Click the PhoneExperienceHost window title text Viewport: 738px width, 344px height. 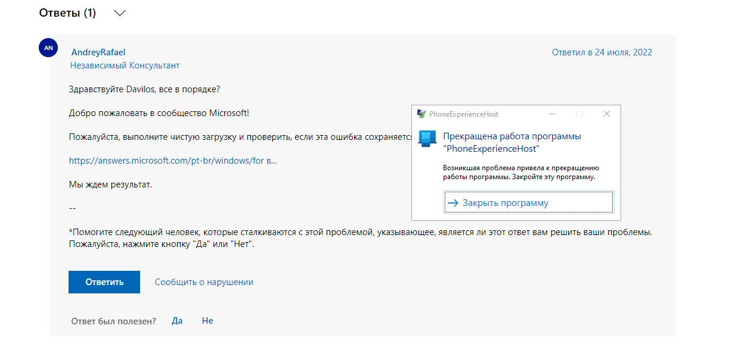coord(464,114)
